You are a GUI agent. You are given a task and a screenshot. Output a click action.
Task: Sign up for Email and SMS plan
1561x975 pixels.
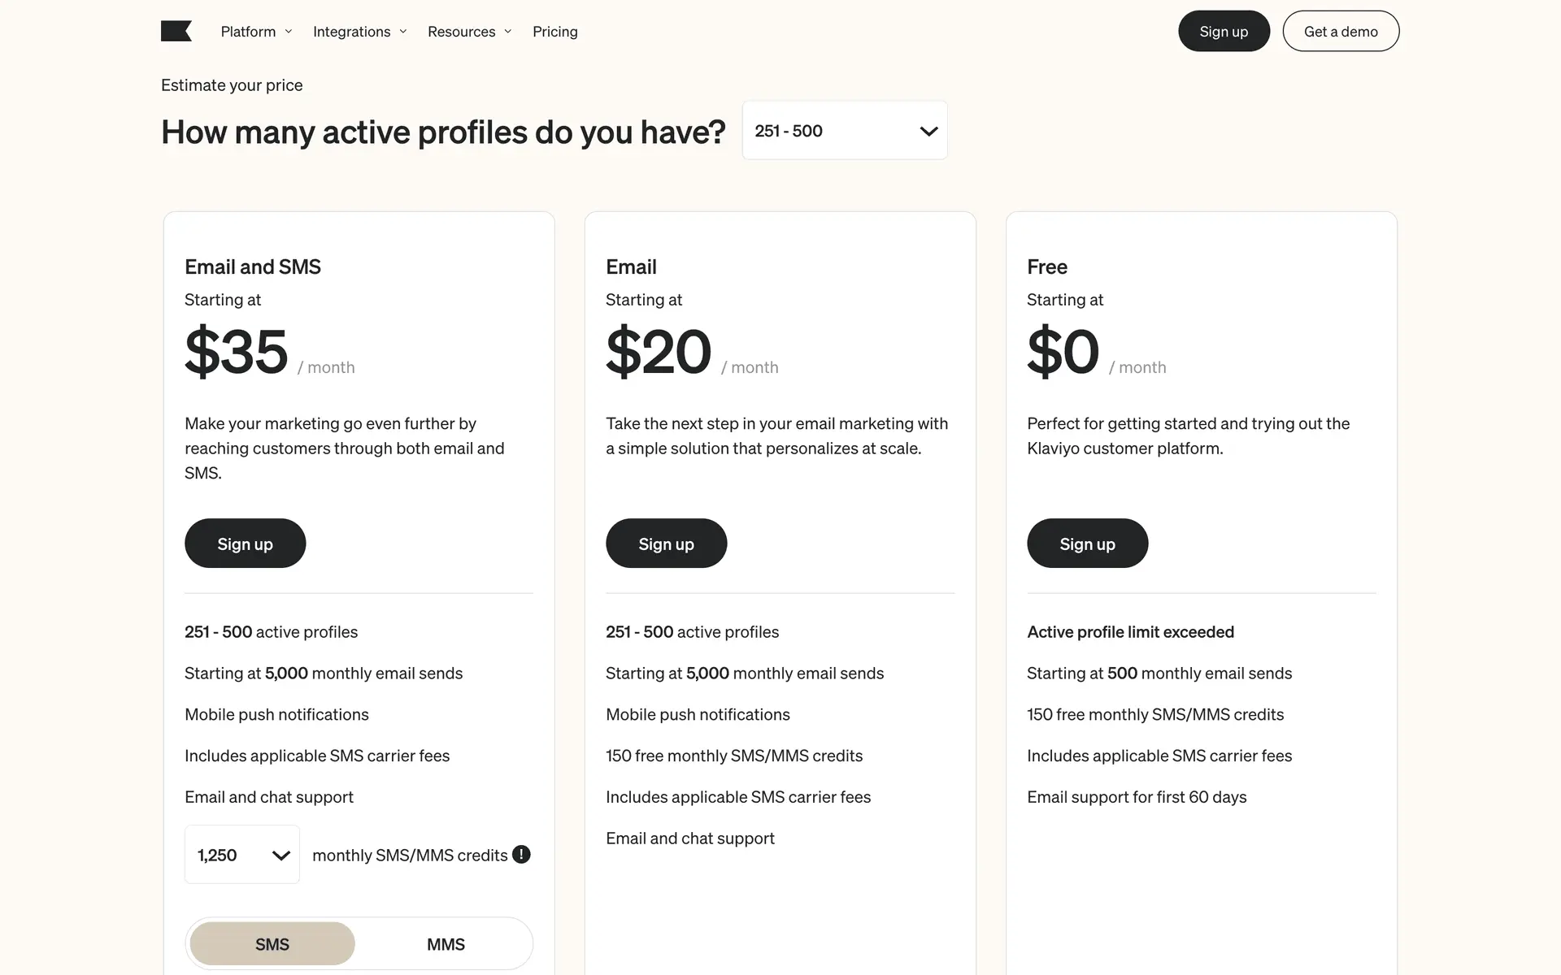[245, 544]
